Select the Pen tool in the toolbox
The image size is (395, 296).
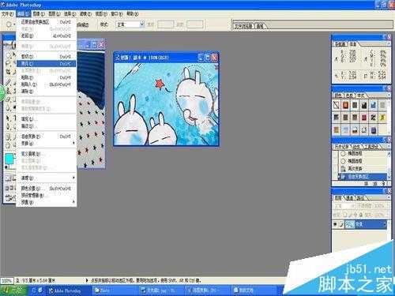[9, 127]
